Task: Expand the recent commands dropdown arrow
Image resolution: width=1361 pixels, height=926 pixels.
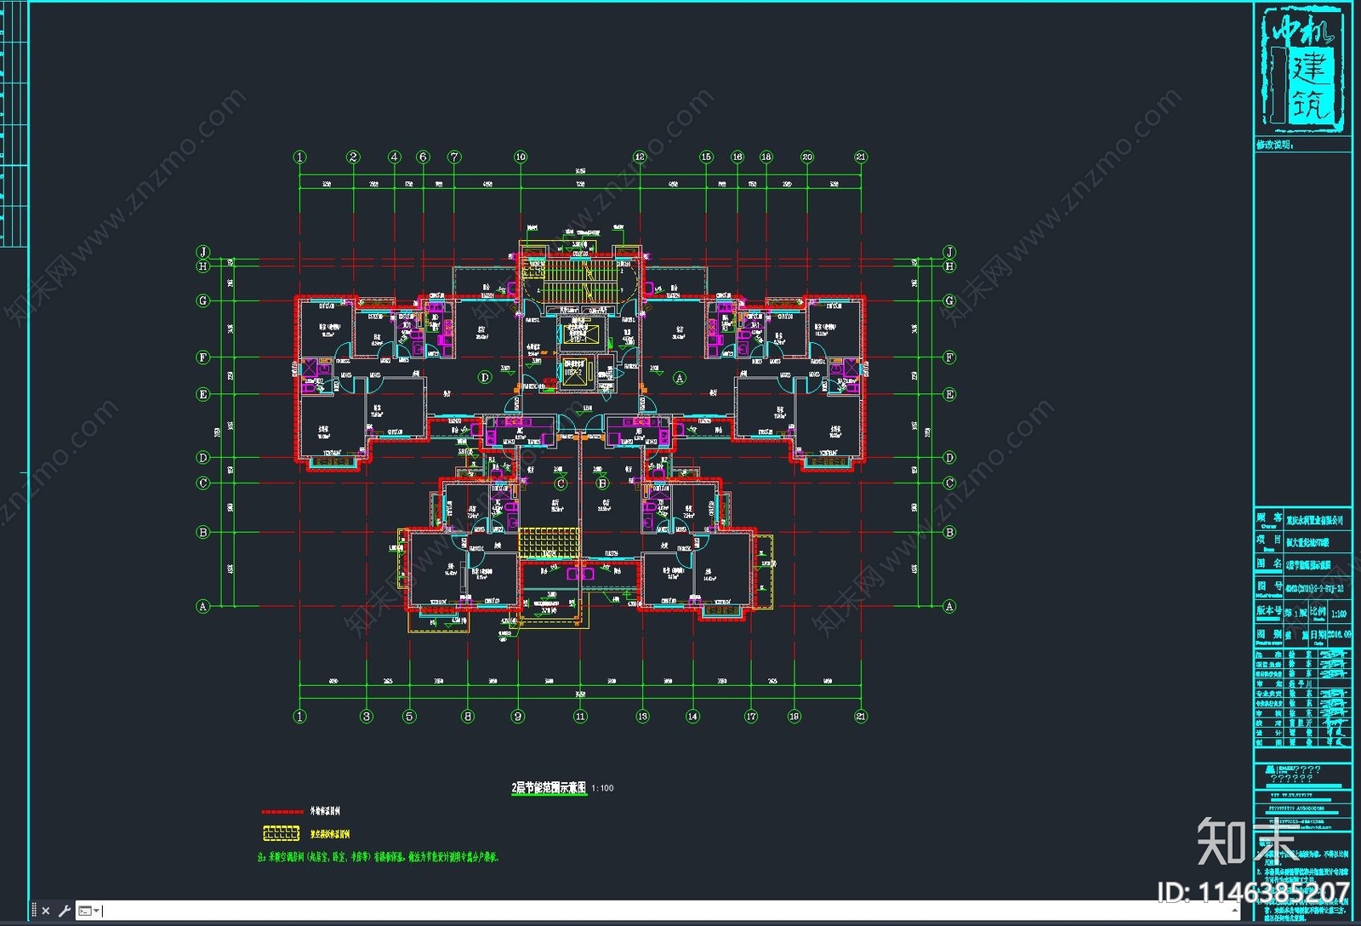Action: click(x=97, y=911)
